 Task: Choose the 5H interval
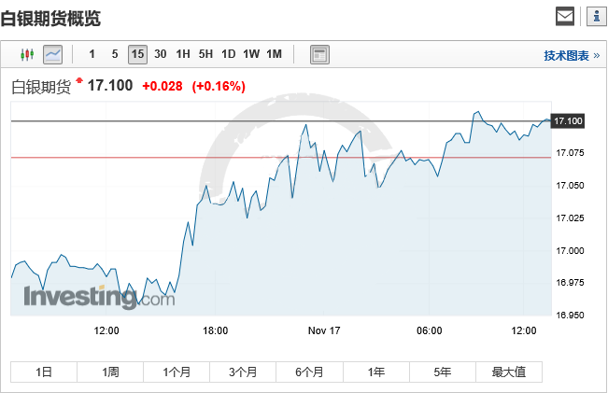206,54
